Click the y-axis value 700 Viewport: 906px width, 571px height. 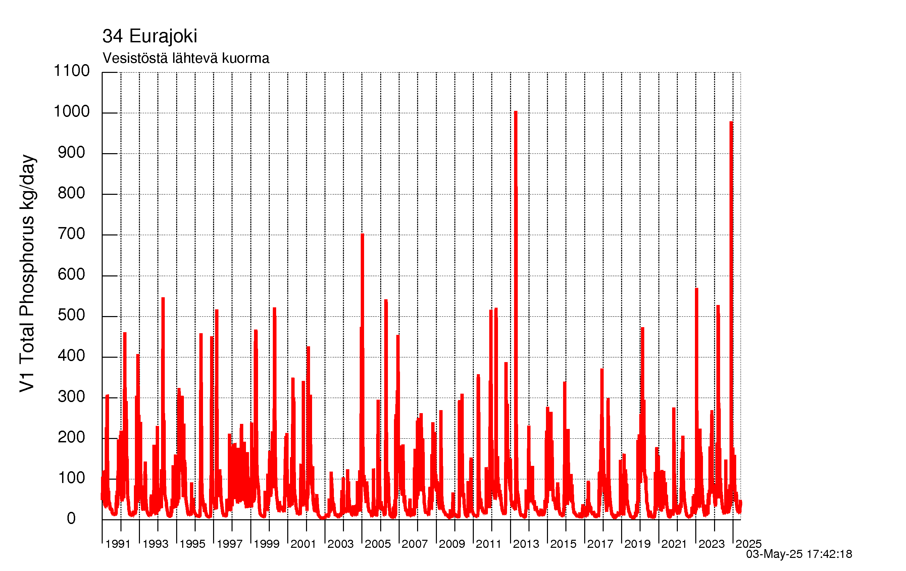pos(71,233)
